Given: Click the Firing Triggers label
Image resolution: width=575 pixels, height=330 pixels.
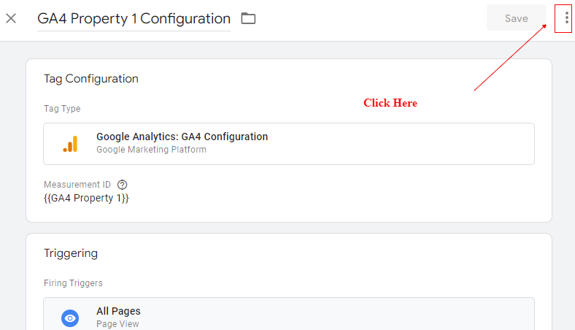Looking at the screenshot, I should pyautogui.click(x=72, y=283).
